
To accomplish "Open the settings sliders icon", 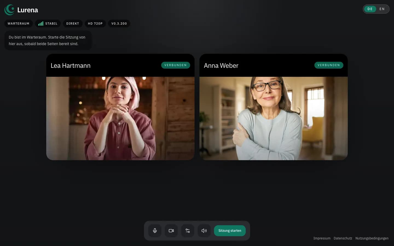I will pyautogui.click(x=188, y=231).
